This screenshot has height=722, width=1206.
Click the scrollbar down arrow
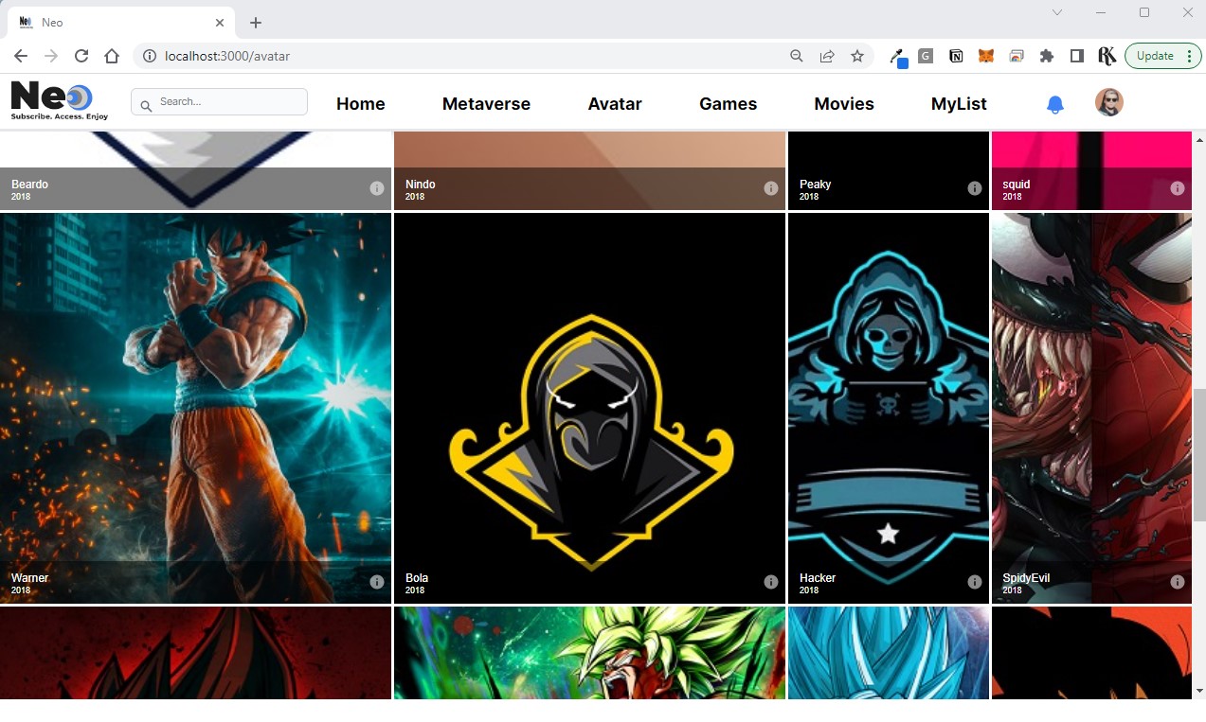tap(1199, 691)
